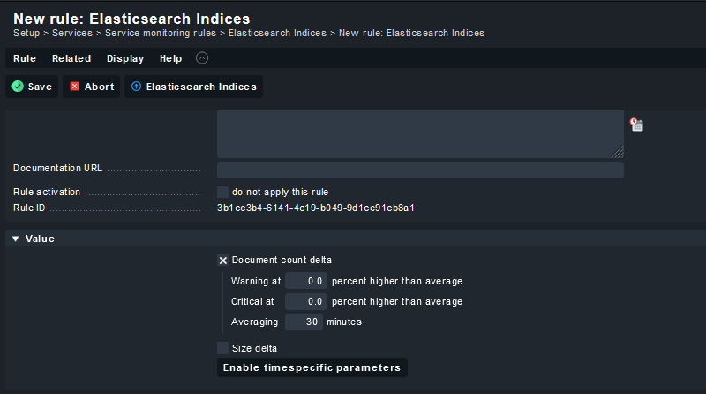Focus the Critical at percent field

coord(306,301)
